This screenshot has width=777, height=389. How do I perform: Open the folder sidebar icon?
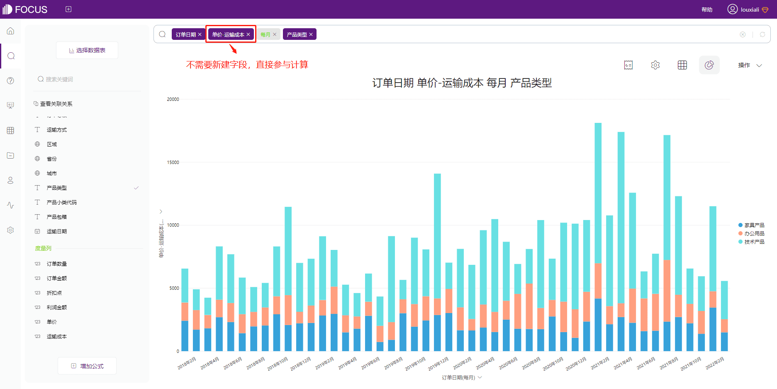(11, 155)
